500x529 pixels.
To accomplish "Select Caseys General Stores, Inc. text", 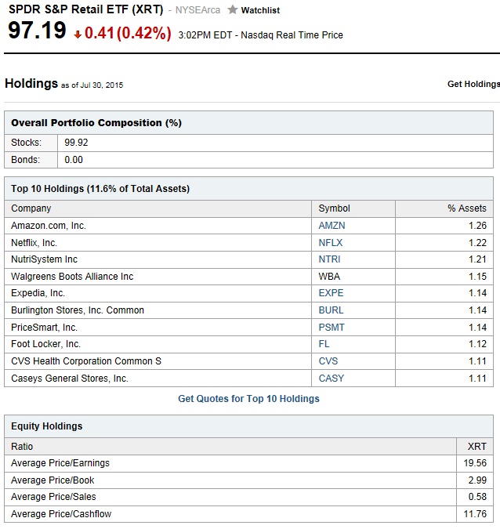I will [x=70, y=379].
